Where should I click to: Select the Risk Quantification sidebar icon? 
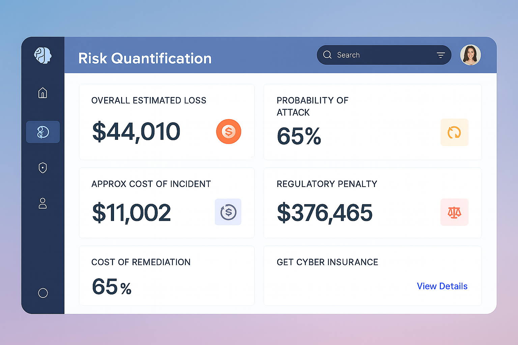43,132
